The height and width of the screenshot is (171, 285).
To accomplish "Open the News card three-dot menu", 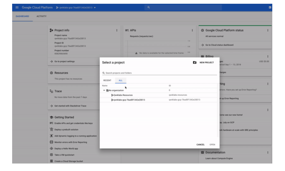I will click(x=268, y=110).
